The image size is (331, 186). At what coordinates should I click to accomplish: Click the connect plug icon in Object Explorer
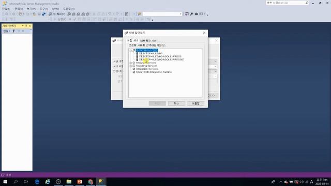(x=14, y=31)
